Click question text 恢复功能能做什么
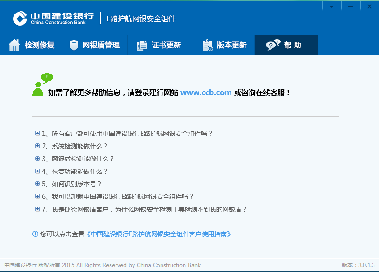The width and height of the screenshot is (379, 272). pyautogui.click(x=79, y=171)
